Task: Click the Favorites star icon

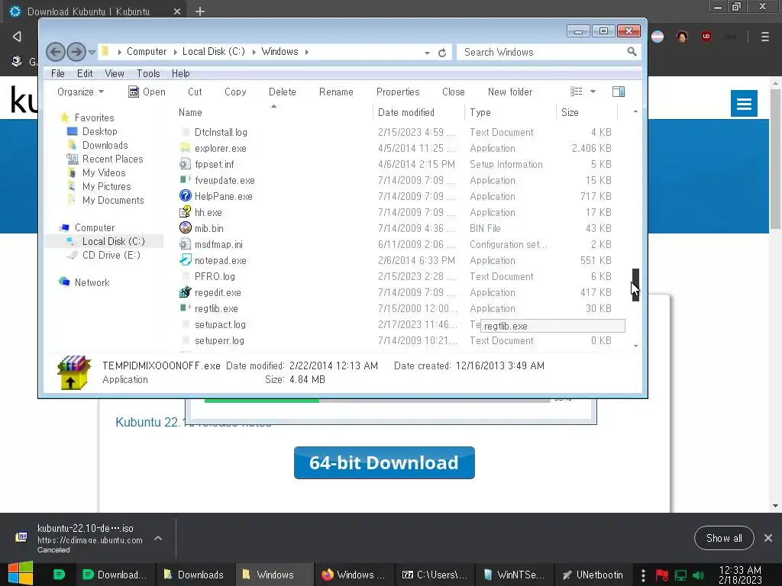Action: 64,118
